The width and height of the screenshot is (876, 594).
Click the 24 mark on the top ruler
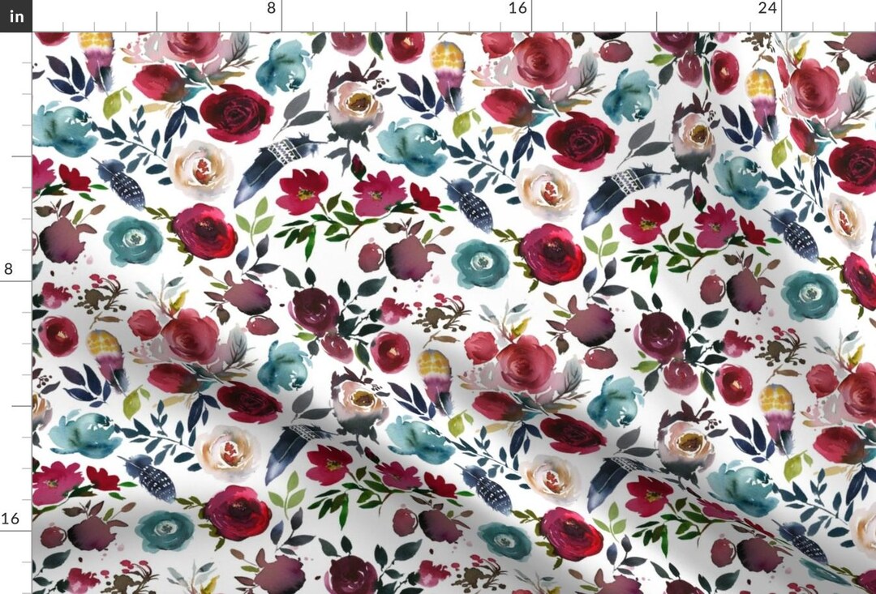point(767,8)
